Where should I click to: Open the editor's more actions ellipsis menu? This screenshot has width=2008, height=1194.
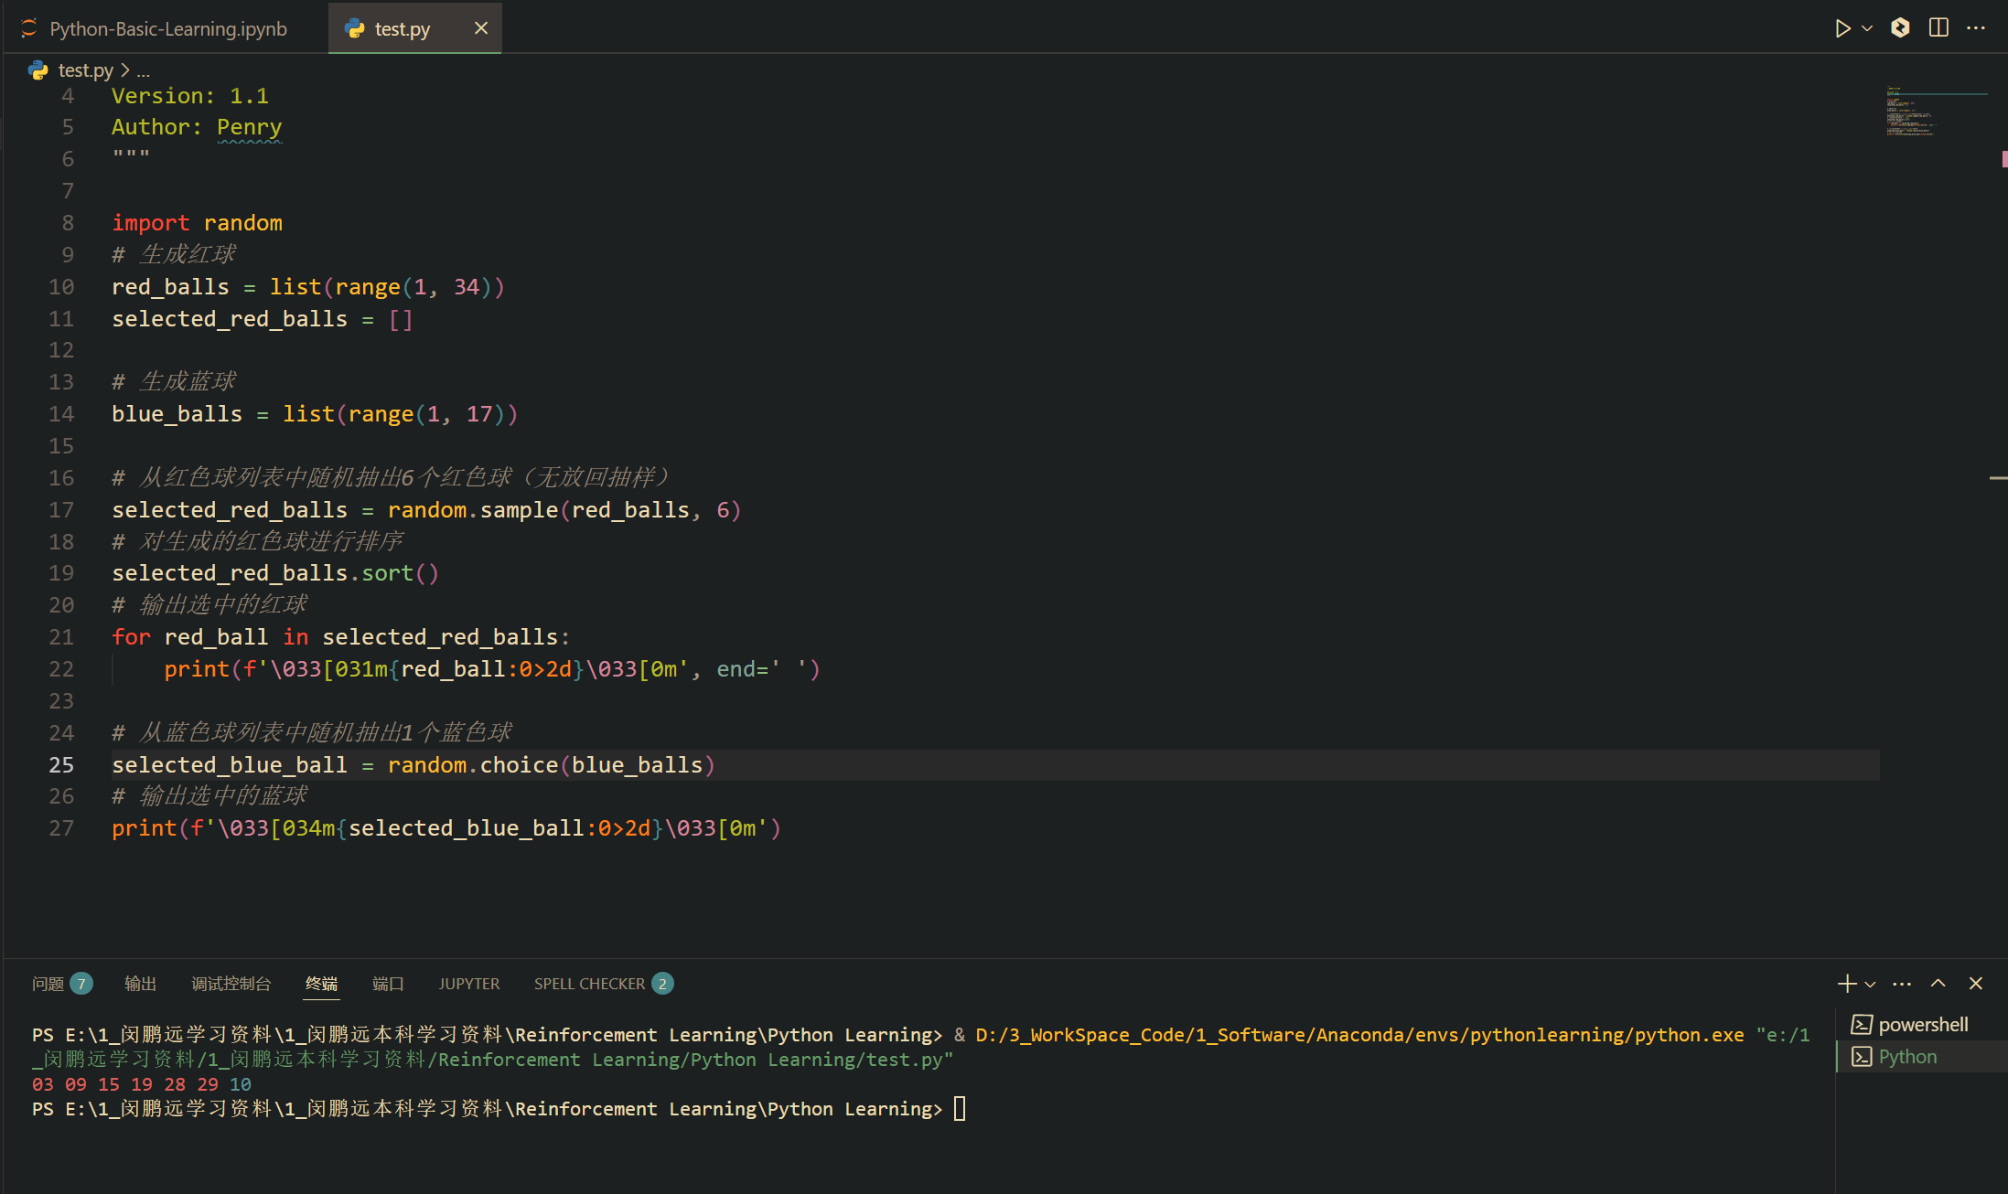(1976, 28)
